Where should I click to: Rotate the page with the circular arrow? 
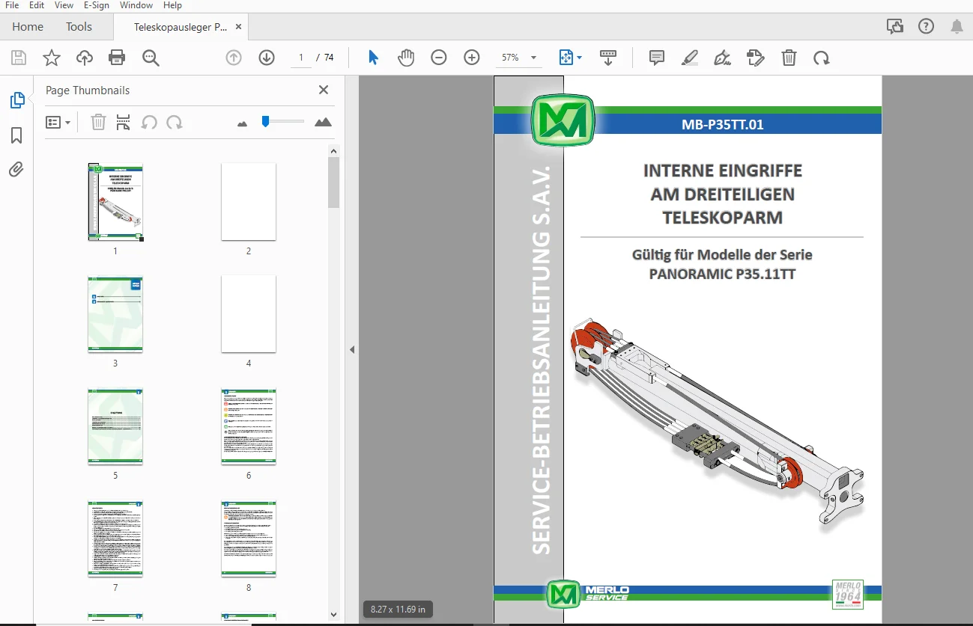pyautogui.click(x=822, y=58)
